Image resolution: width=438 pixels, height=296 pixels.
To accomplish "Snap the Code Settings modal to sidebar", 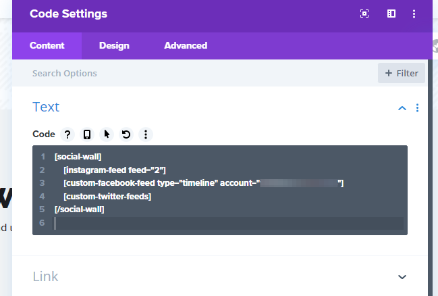I will (x=391, y=14).
